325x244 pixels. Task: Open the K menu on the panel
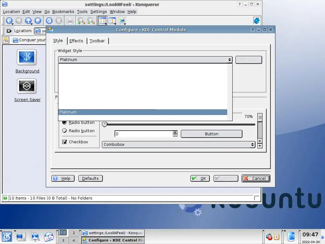point(7,237)
